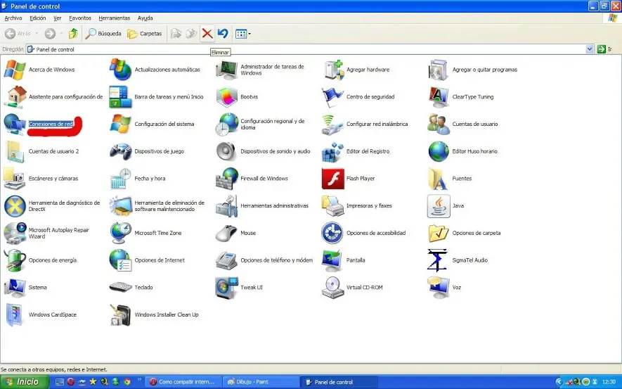Click the Atrás back button

(x=18, y=34)
